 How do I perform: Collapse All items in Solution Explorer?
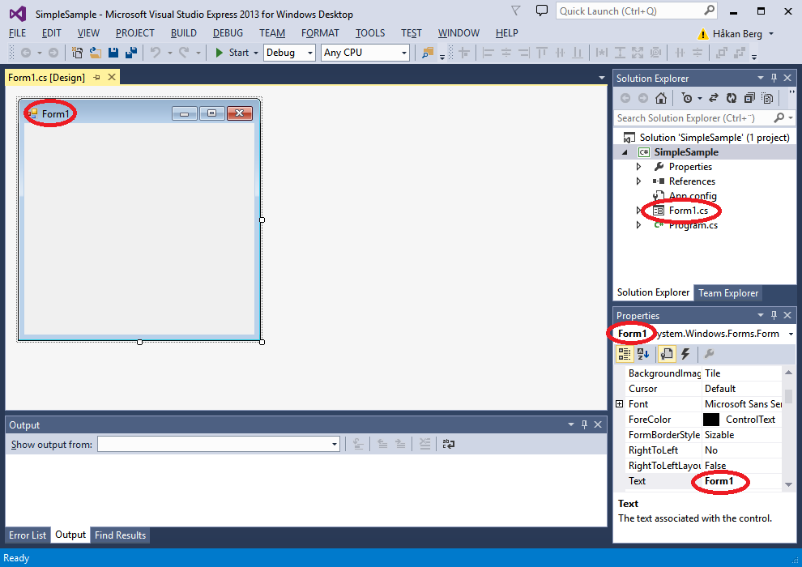(749, 98)
